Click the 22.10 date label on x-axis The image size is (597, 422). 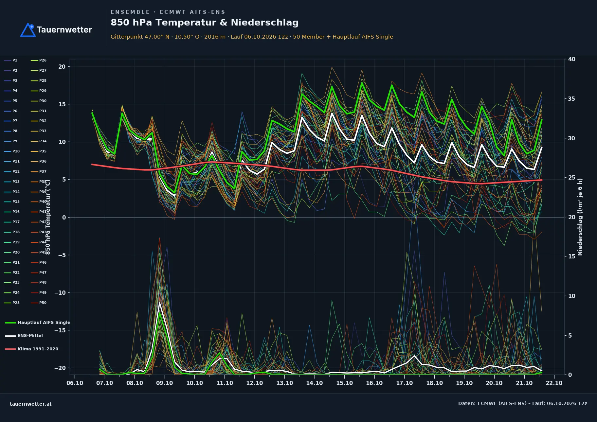554,383
